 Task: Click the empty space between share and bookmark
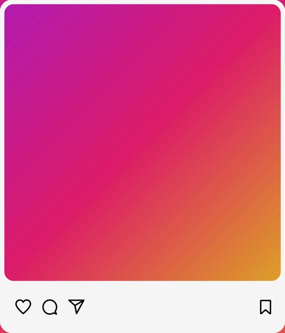(172, 307)
